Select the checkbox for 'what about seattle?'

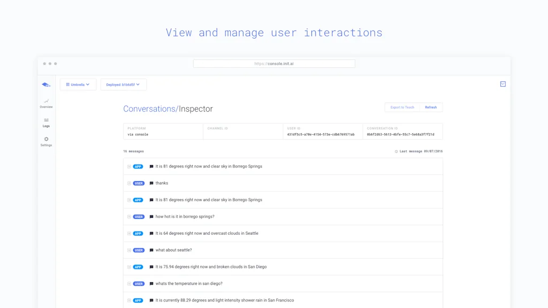(x=128, y=250)
